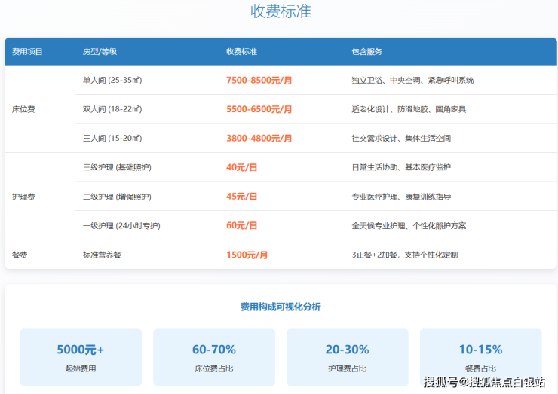Click the 20-30% 护理费占比 card
The width and height of the screenshot is (558, 394).
(x=347, y=357)
